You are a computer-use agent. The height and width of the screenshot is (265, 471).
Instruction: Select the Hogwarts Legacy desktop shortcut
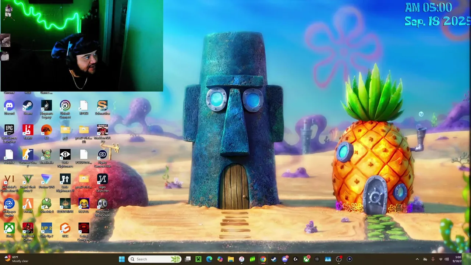(46, 109)
